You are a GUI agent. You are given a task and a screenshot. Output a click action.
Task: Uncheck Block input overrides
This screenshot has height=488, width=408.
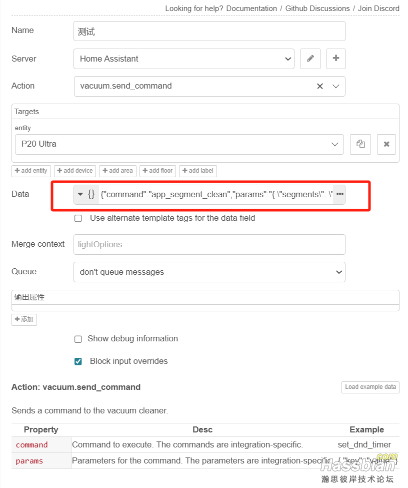78,361
